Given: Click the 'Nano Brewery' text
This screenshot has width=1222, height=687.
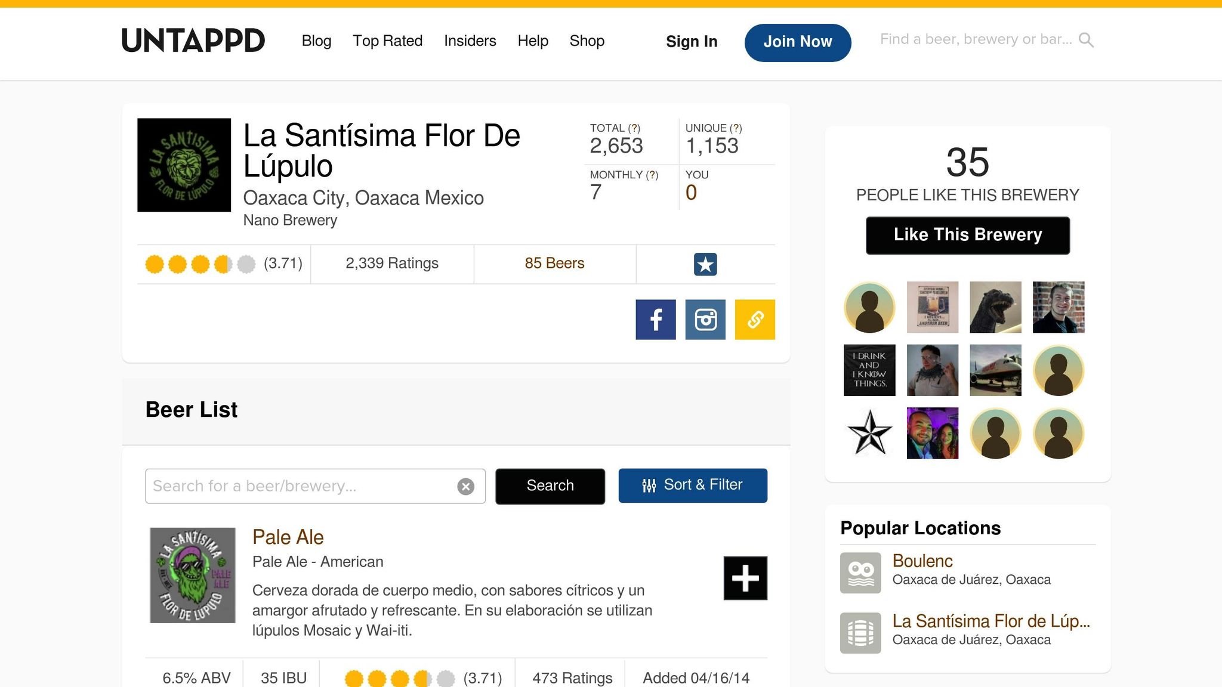Looking at the screenshot, I should (x=290, y=220).
